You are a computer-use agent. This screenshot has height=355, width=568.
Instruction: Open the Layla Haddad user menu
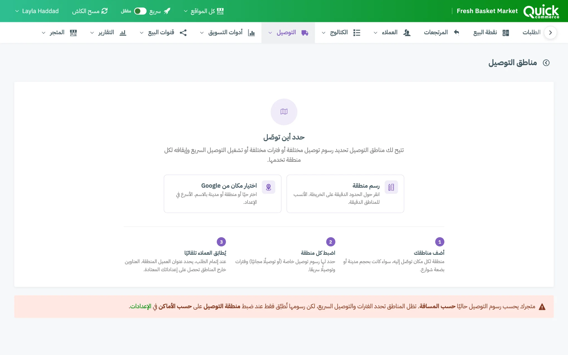click(x=37, y=11)
